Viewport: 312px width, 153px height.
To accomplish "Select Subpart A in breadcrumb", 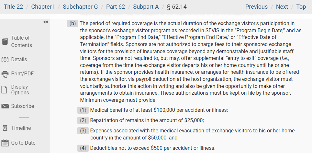I will [145, 7].
